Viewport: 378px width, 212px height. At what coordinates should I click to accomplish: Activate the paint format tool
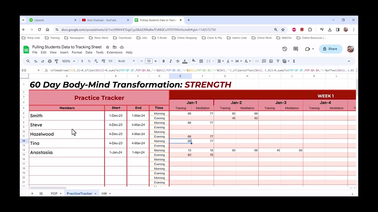56,61
